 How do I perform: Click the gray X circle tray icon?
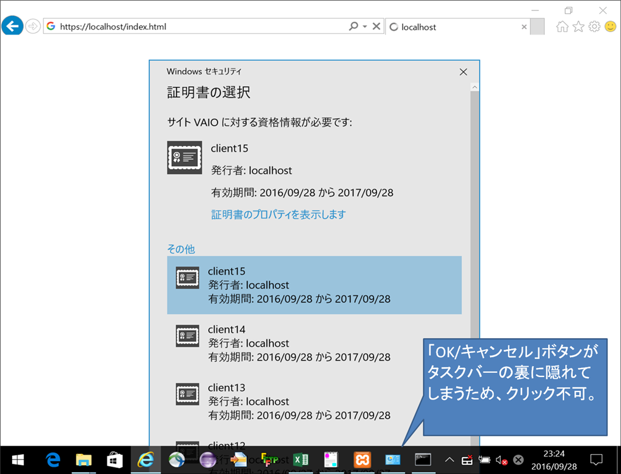[519, 459]
